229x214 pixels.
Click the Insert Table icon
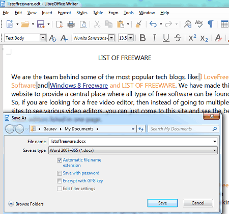(x=225, y=24)
